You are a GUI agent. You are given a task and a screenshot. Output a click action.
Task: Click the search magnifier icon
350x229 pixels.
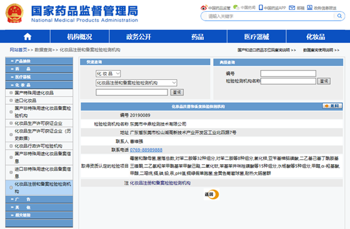(x=339, y=16)
